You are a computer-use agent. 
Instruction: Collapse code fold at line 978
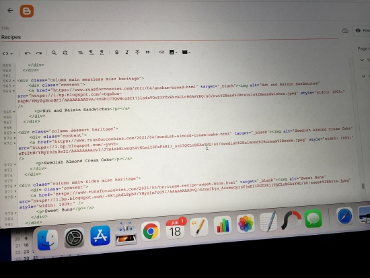click(x=15, y=197)
